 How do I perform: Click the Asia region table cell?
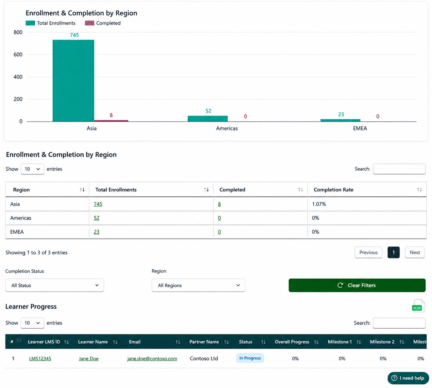47,204
